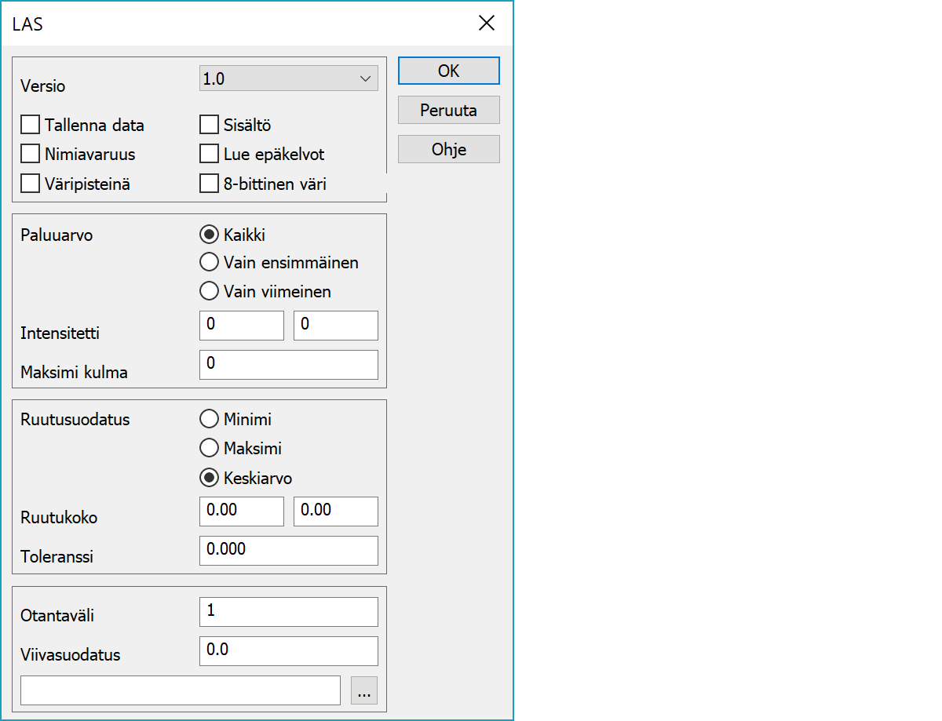The width and height of the screenshot is (942, 721).
Task: Check the Nimiavaruus option
Action: (x=31, y=154)
